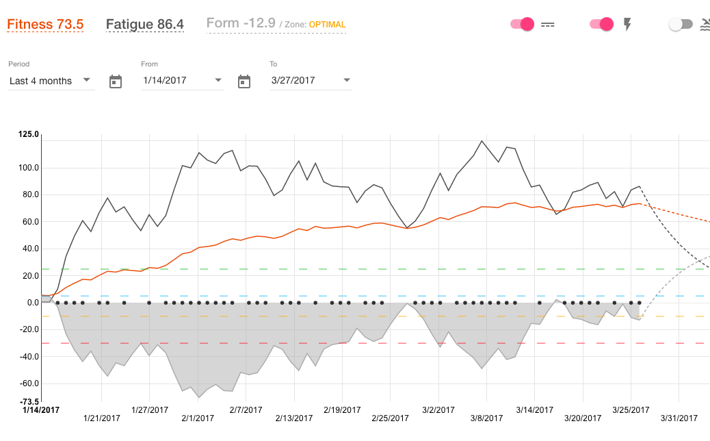The height and width of the screenshot is (441, 710).
Task: Click the Fitness 73.5 label
Action: tap(45, 25)
